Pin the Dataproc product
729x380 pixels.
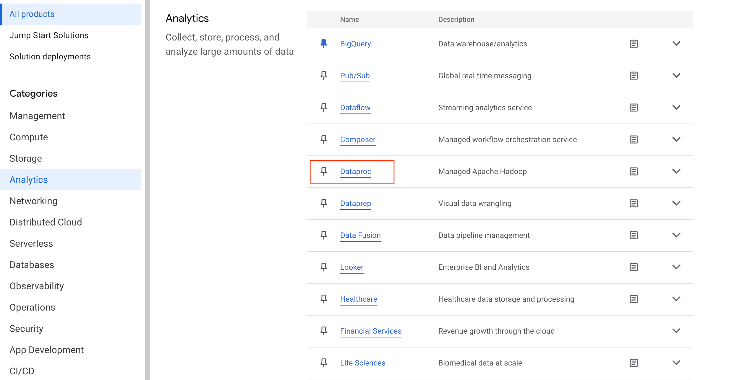pyautogui.click(x=324, y=171)
